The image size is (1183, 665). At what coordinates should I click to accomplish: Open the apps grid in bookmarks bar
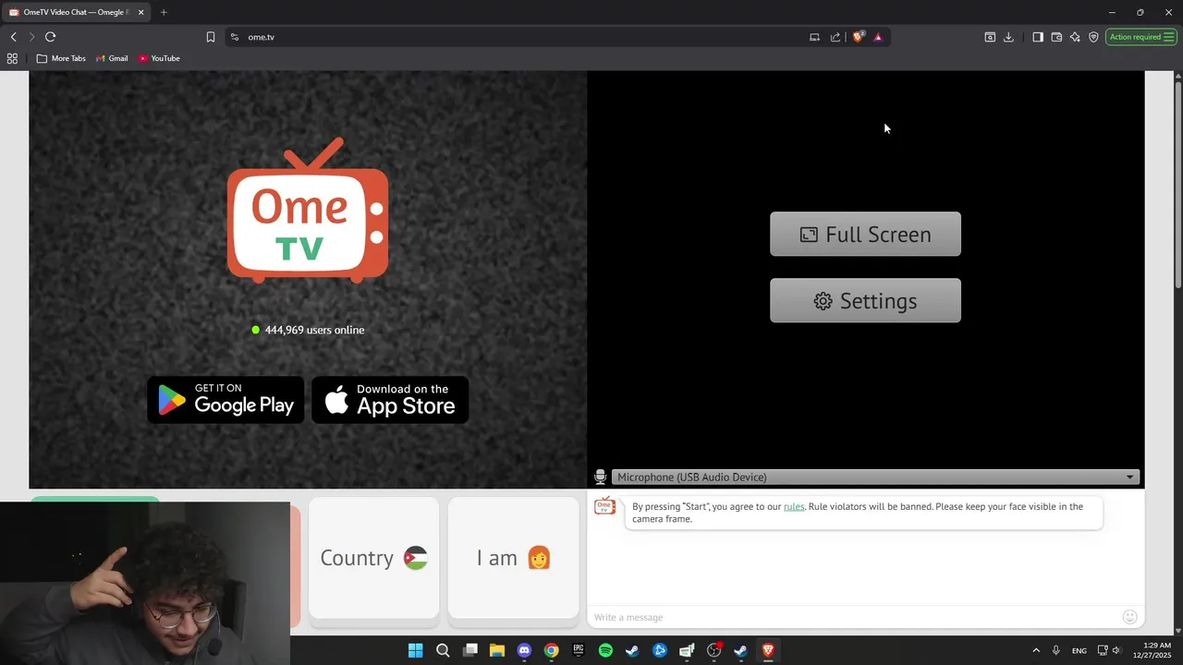click(12, 58)
